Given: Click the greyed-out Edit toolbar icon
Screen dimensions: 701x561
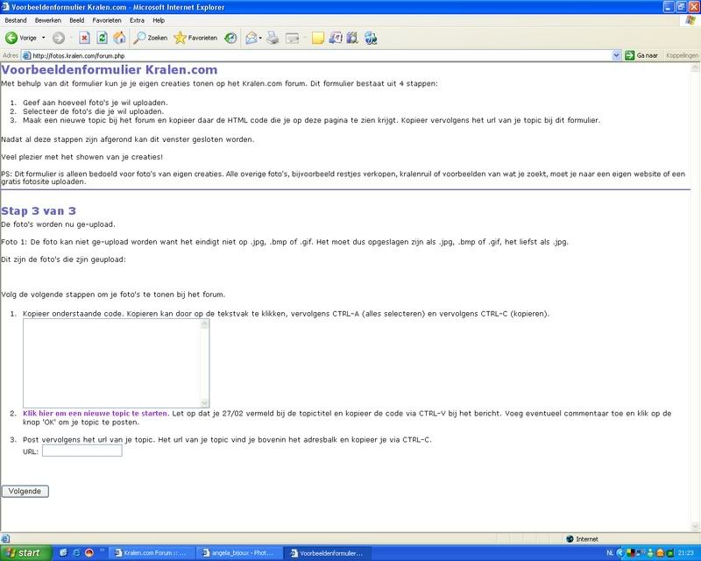Looking at the screenshot, I should (x=292, y=38).
